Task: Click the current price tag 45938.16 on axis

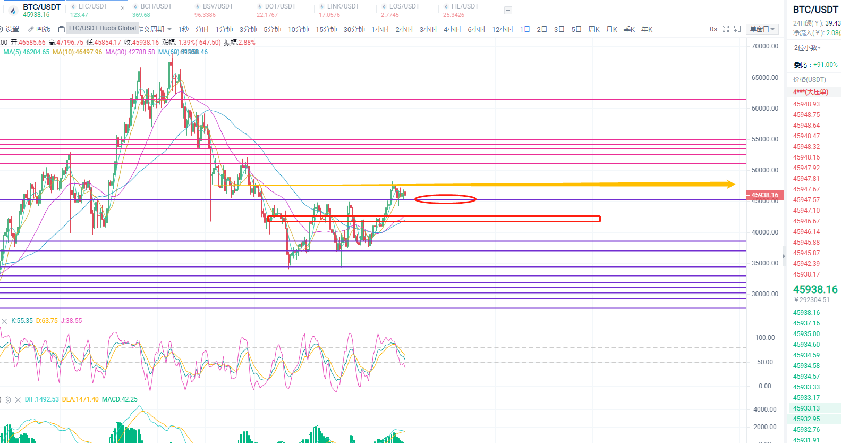Action: pos(764,195)
